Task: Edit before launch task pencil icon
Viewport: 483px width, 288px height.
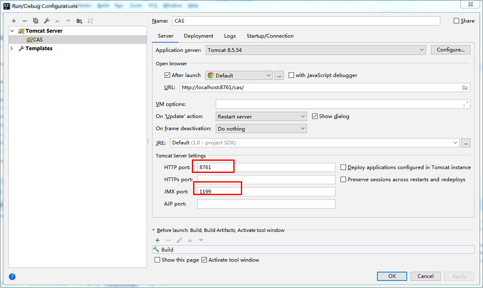Action: (179, 240)
